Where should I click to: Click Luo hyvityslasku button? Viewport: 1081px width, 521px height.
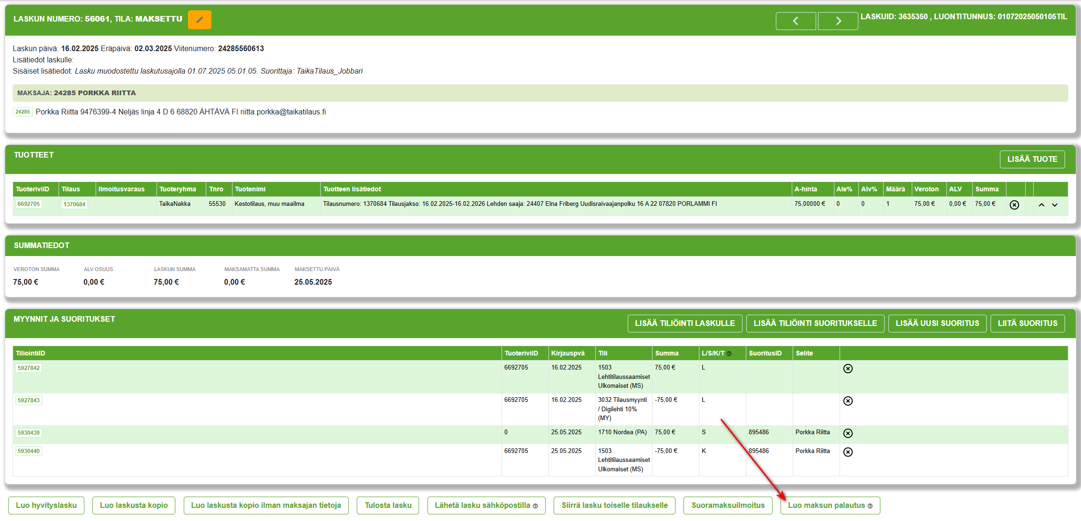[x=46, y=506]
